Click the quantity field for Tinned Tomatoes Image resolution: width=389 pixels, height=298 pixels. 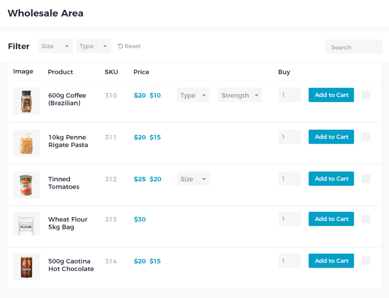289,179
